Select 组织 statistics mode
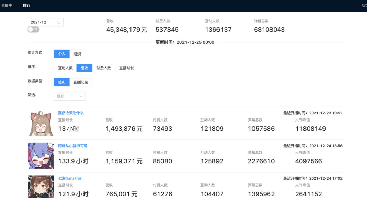The image size is (367, 198). pos(77,54)
